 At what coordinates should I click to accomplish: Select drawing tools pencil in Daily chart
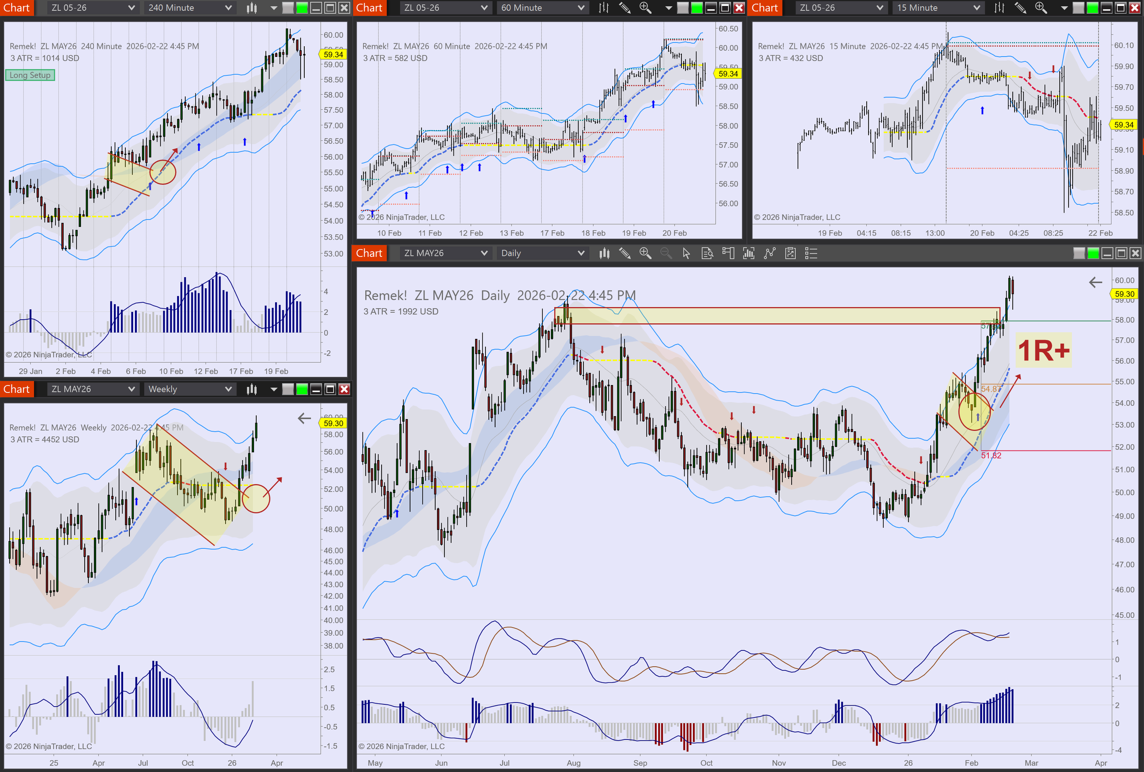point(625,253)
